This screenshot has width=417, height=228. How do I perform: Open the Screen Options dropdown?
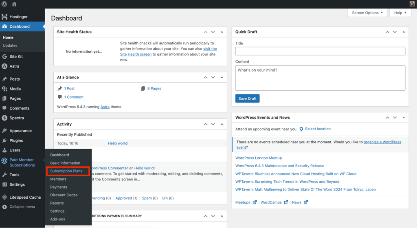(367, 13)
